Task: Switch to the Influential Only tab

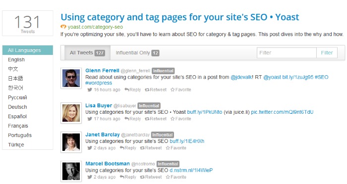Action: pos(137,53)
